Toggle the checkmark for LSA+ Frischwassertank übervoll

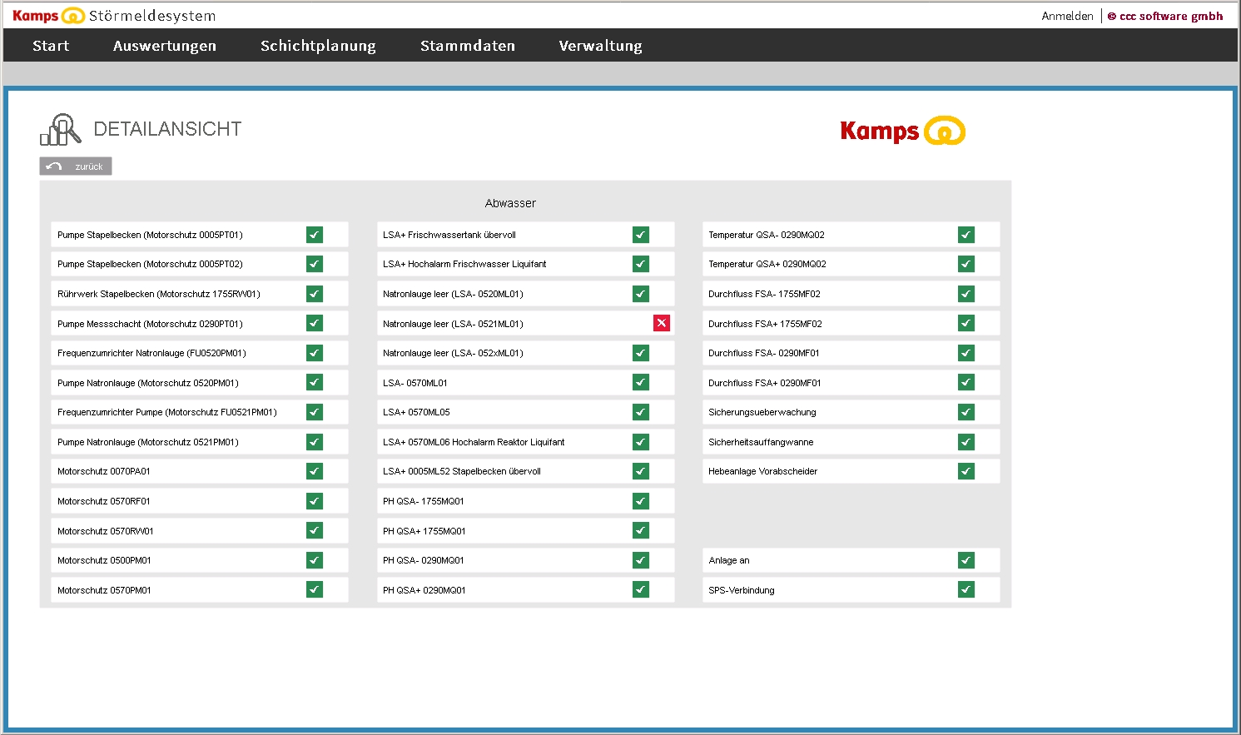640,235
